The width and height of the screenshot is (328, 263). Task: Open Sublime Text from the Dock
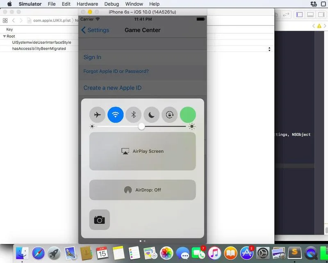294,253
